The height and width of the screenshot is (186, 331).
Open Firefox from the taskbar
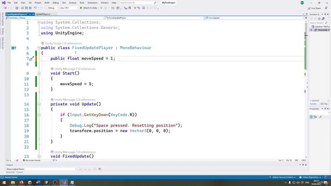21,182
